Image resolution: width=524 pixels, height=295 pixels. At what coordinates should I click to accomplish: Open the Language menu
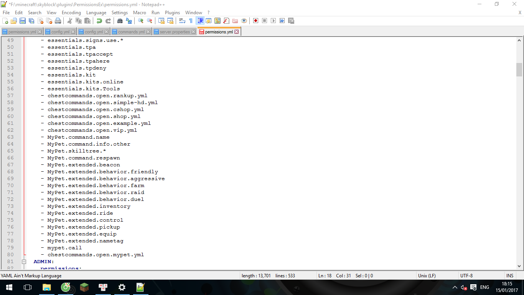click(x=96, y=13)
